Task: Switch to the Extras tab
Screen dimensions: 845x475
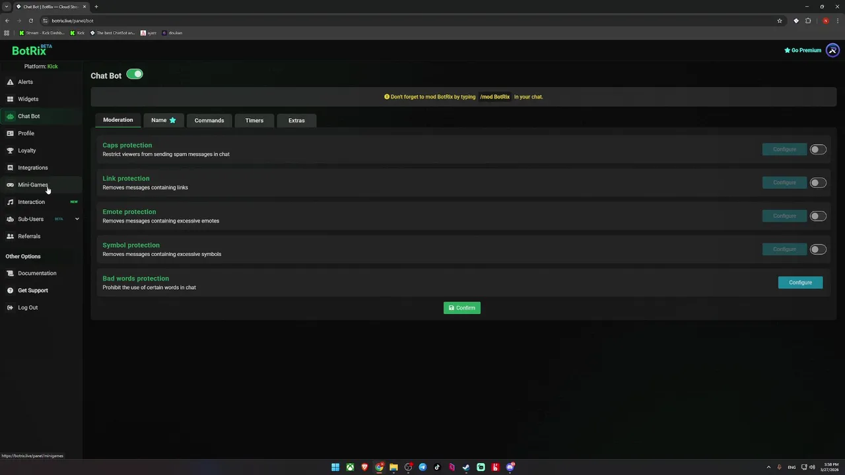Action: (x=296, y=120)
